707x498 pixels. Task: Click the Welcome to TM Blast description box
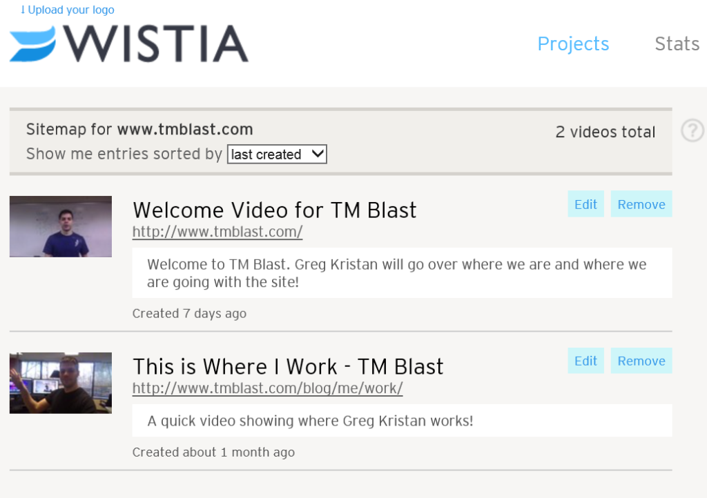[403, 273]
